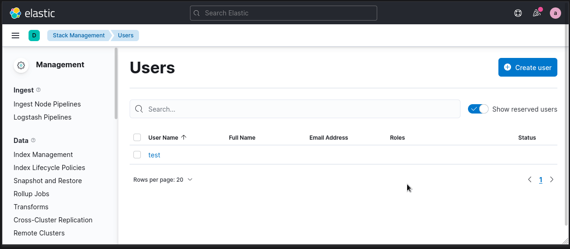
Task: Open Rows per page dropdown
Action: point(163,179)
